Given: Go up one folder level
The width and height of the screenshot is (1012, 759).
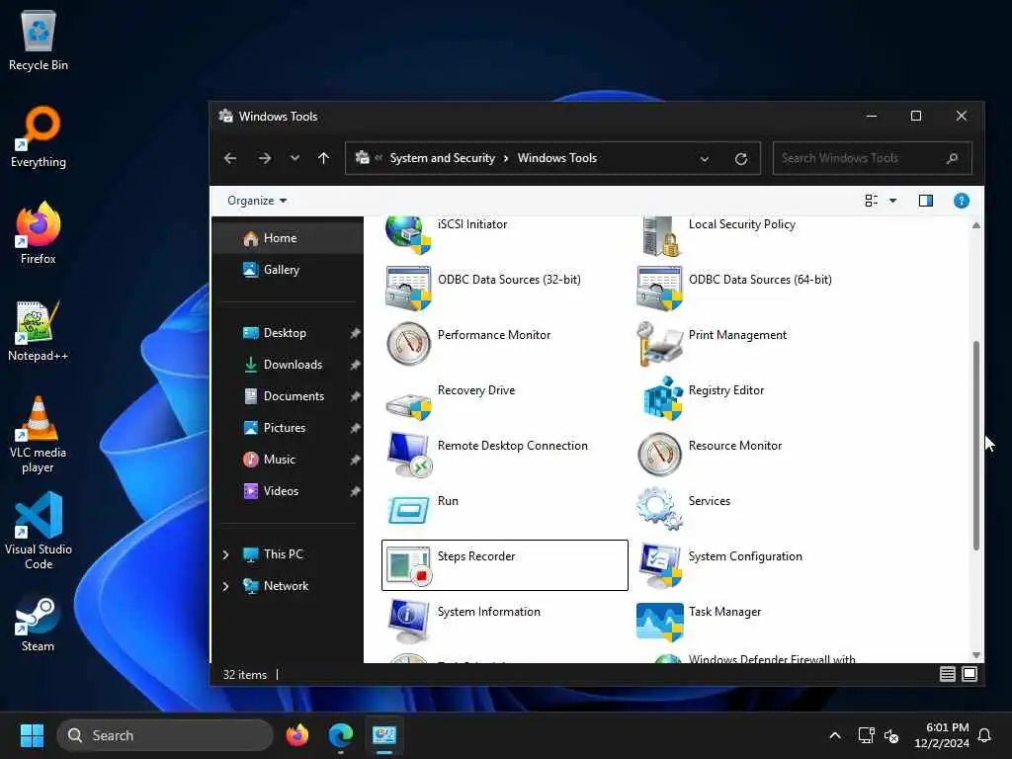Looking at the screenshot, I should [x=323, y=158].
